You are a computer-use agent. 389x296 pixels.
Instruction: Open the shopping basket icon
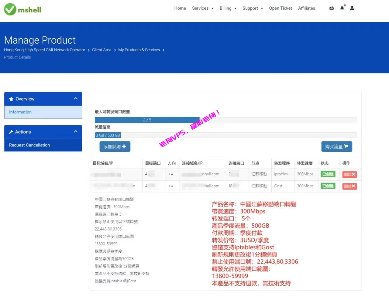332,8
